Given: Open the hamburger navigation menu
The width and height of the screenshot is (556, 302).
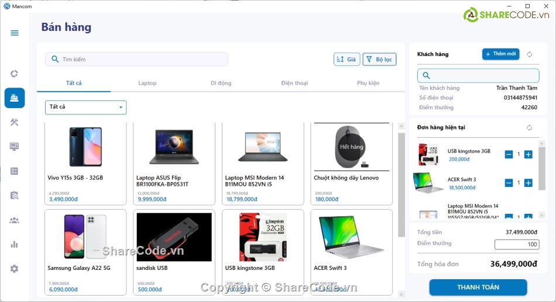Looking at the screenshot, I should [x=15, y=33].
